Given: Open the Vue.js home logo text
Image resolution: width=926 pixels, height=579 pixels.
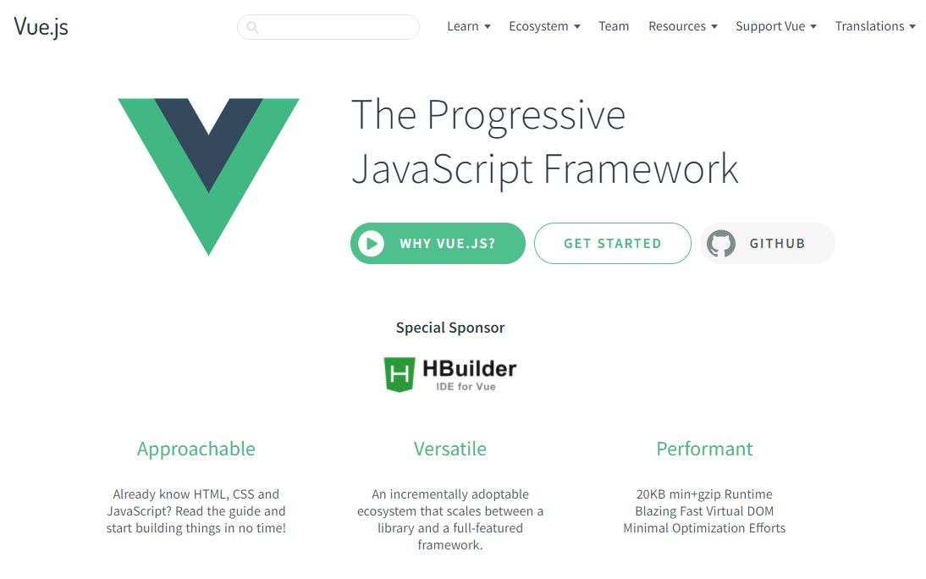Looking at the screenshot, I should (x=41, y=27).
